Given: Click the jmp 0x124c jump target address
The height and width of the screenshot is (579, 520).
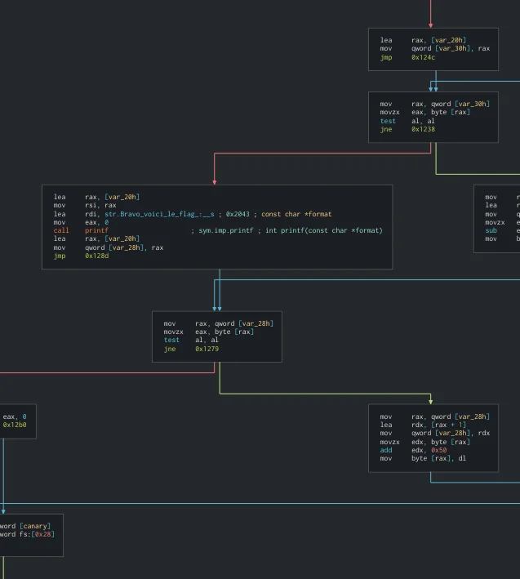Looking at the screenshot, I should tap(423, 57).
